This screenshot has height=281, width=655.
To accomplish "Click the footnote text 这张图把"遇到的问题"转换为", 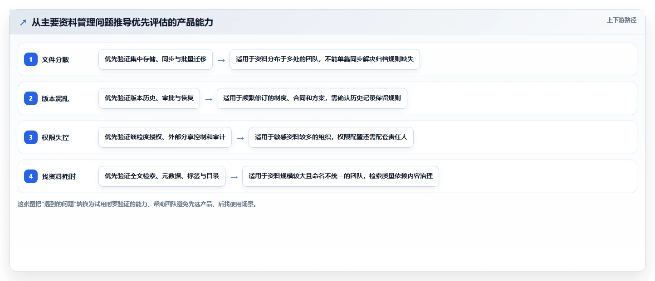I will [137, 204].
